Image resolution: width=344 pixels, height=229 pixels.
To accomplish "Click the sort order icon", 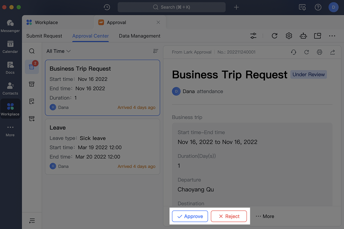I will (x=156, y=51).
